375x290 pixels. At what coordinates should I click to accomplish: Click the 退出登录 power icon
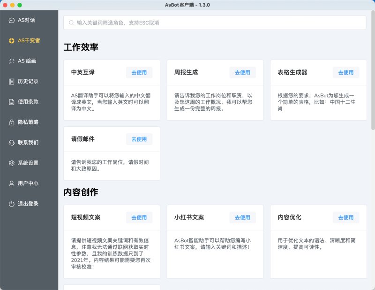11,204
